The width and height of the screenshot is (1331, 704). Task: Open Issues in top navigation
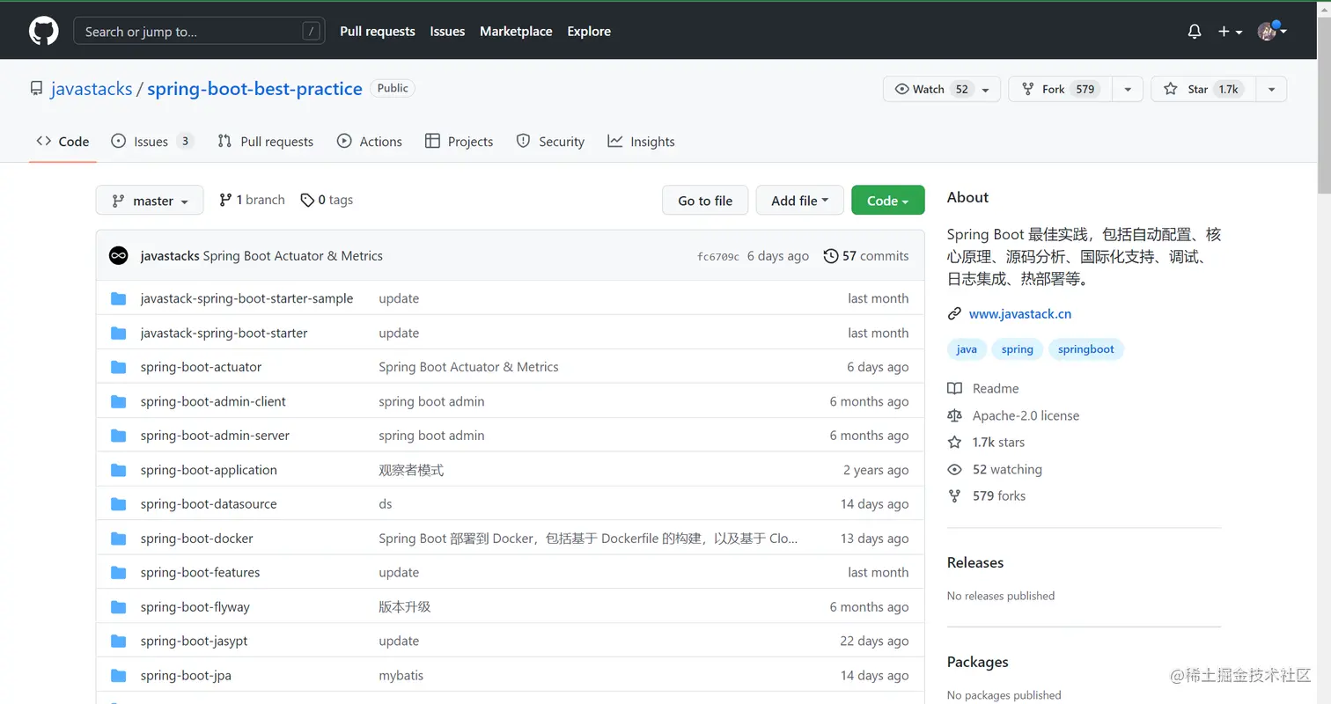[x=447, y=32]
